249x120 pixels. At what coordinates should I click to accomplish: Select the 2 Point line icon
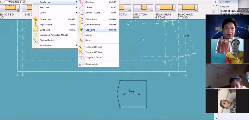coord(81,7)
